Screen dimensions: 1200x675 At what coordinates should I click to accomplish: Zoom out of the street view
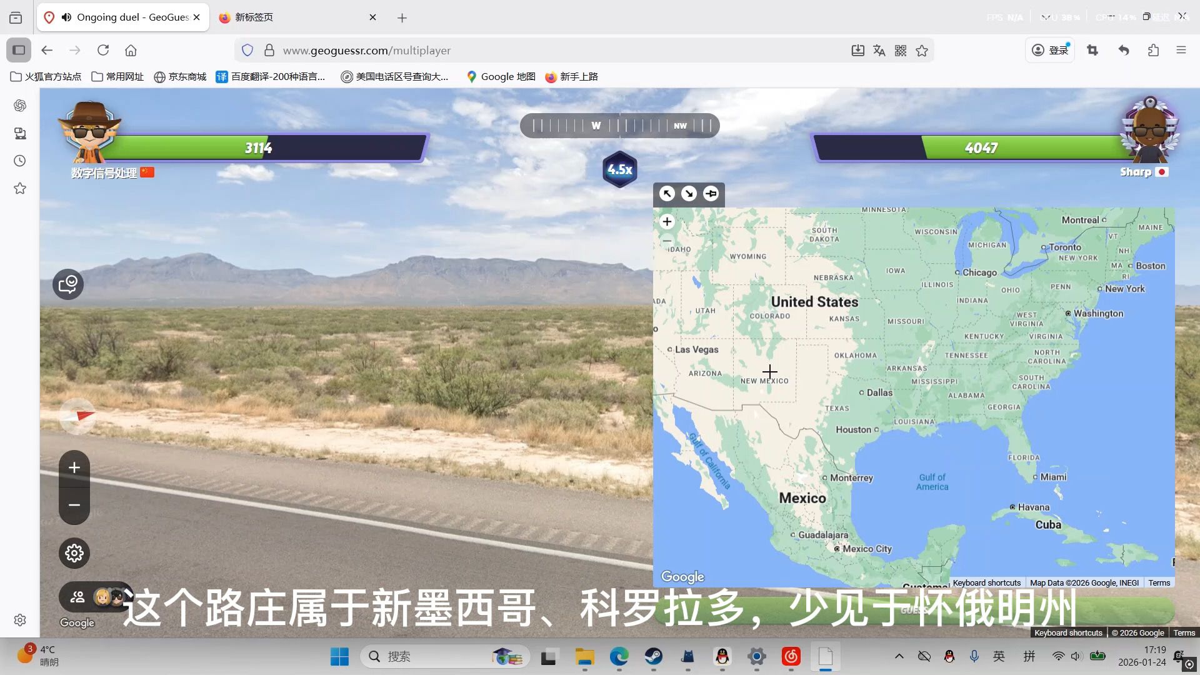[x=74, y=505]
